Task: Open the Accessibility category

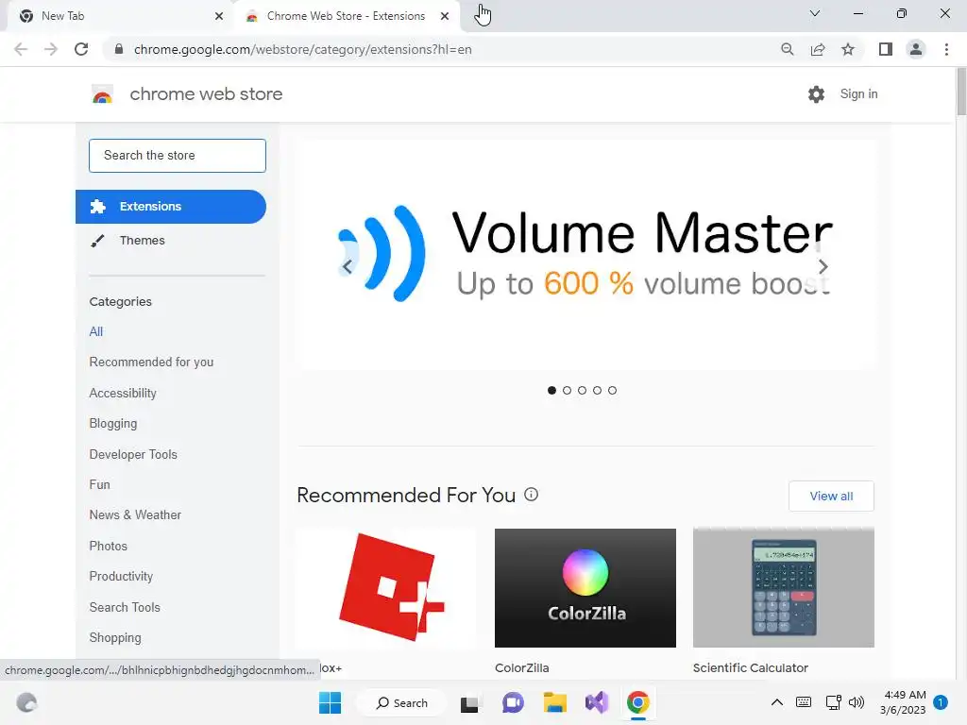Action: coord(123,393)
